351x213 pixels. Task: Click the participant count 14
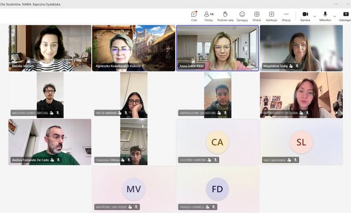coord(212,14)
